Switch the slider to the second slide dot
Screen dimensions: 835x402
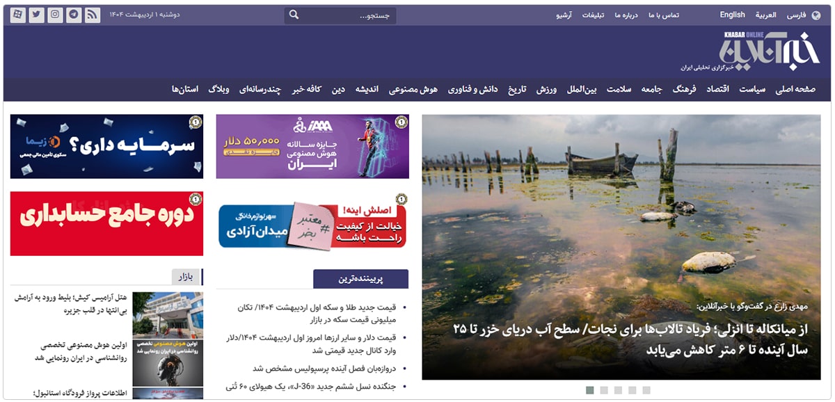(603, 390)
